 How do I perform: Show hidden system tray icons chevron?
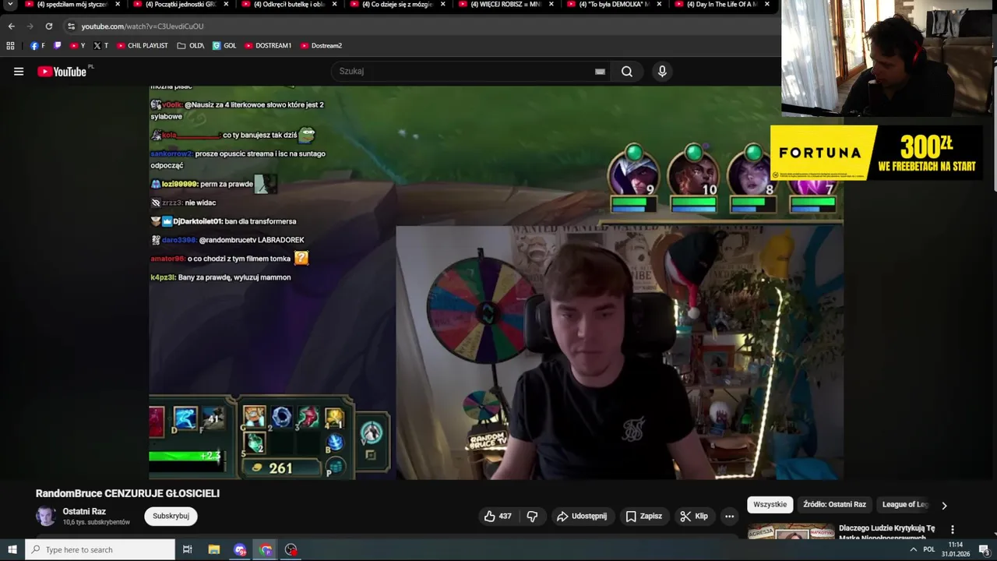(x=913, y=549)
